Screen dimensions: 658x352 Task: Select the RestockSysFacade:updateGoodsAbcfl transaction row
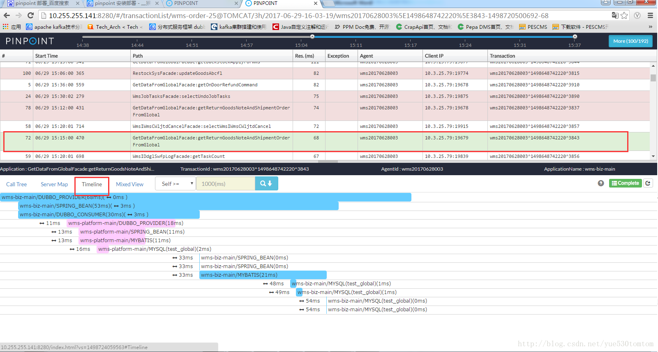click(x=325, y=73)
